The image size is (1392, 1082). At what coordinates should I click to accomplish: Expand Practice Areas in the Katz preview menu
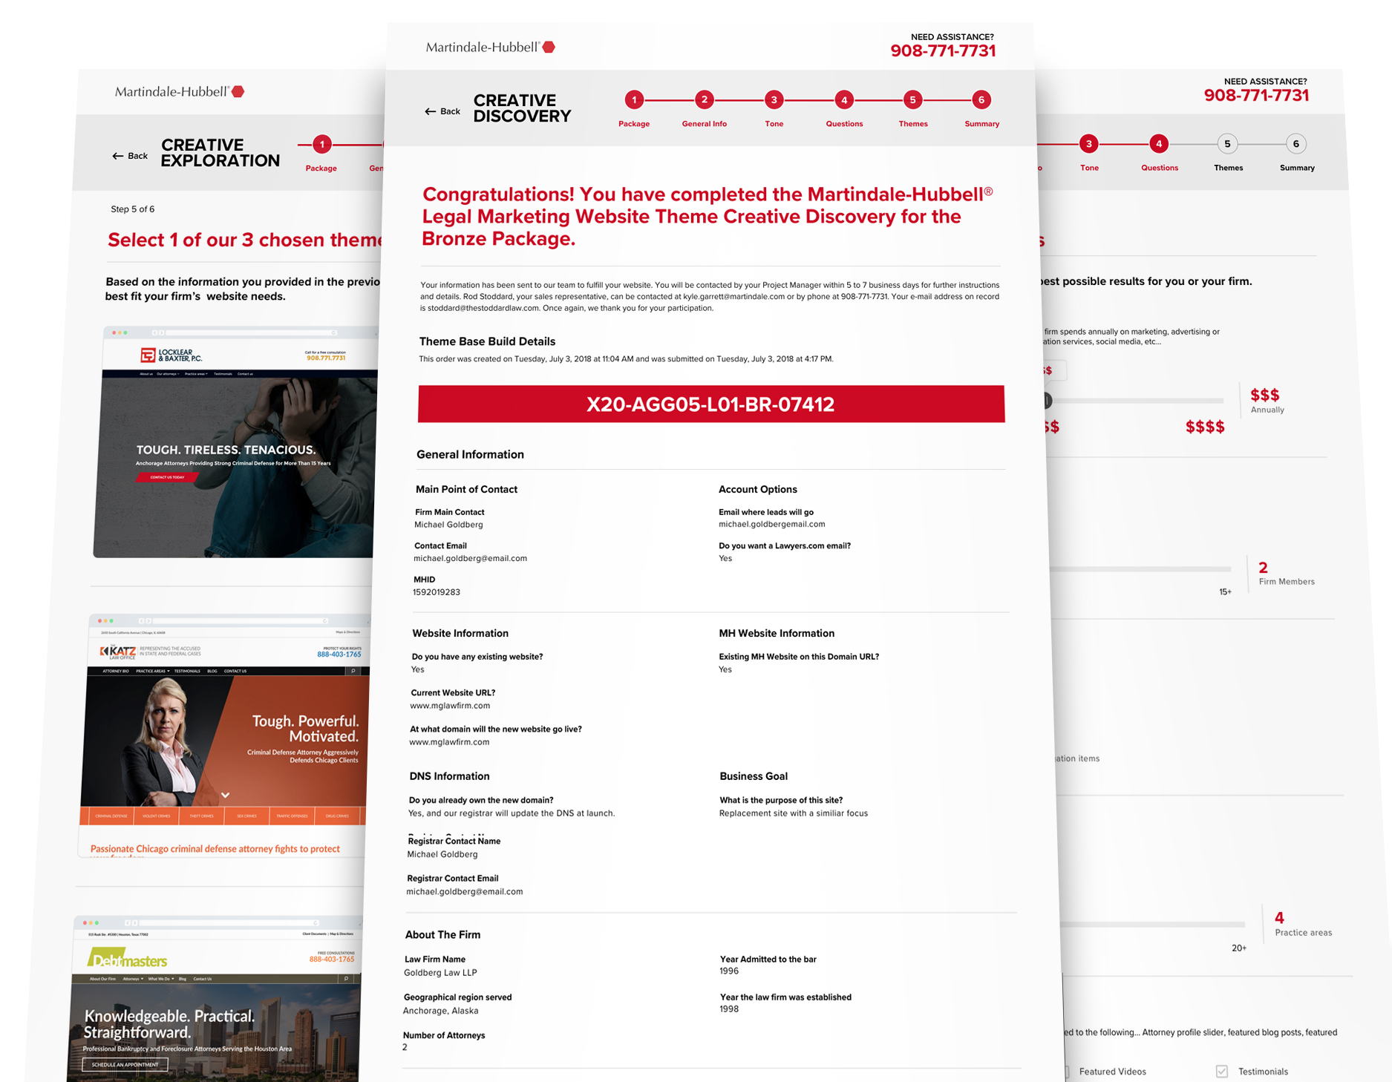click(152, 671)
